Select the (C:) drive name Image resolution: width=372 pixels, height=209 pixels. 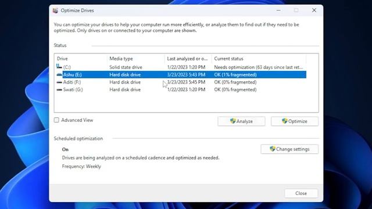point(67,67)
